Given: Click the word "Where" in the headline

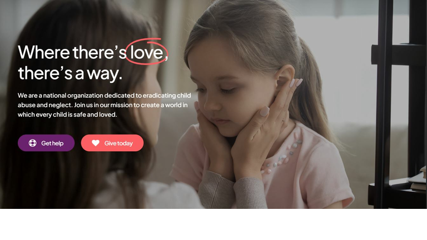Looking at the screenshot, I should pos(44,52).
